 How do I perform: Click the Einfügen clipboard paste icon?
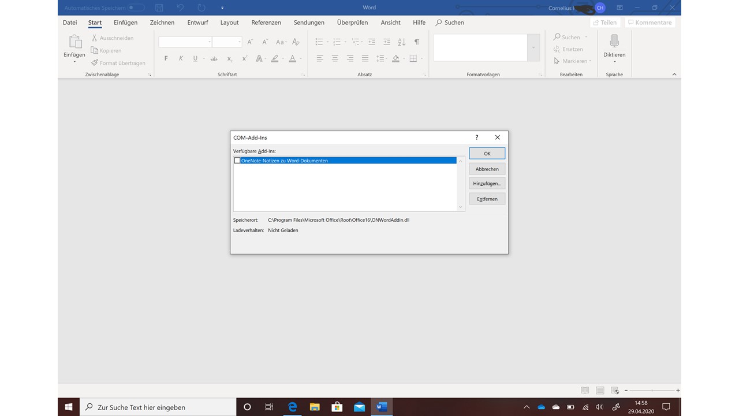click(x=74, y=42)
